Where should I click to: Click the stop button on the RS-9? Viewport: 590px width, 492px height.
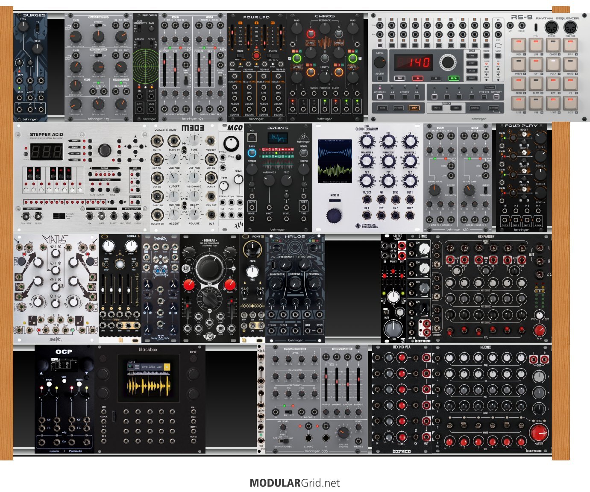point(435,78)
